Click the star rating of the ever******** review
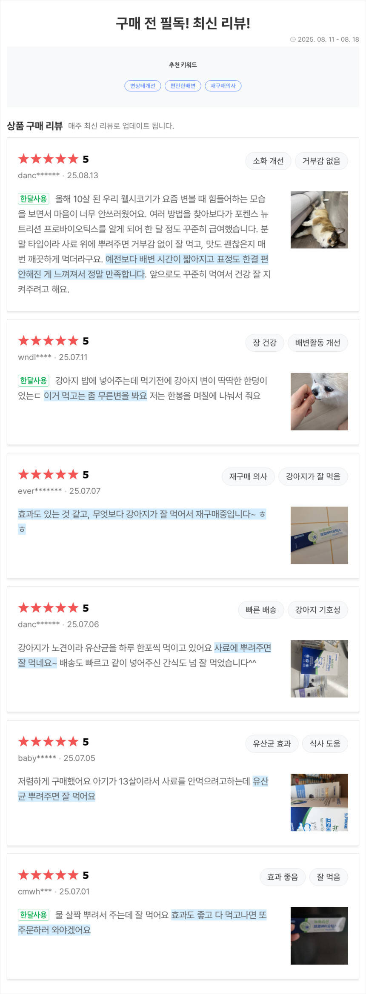 point(49,475)
